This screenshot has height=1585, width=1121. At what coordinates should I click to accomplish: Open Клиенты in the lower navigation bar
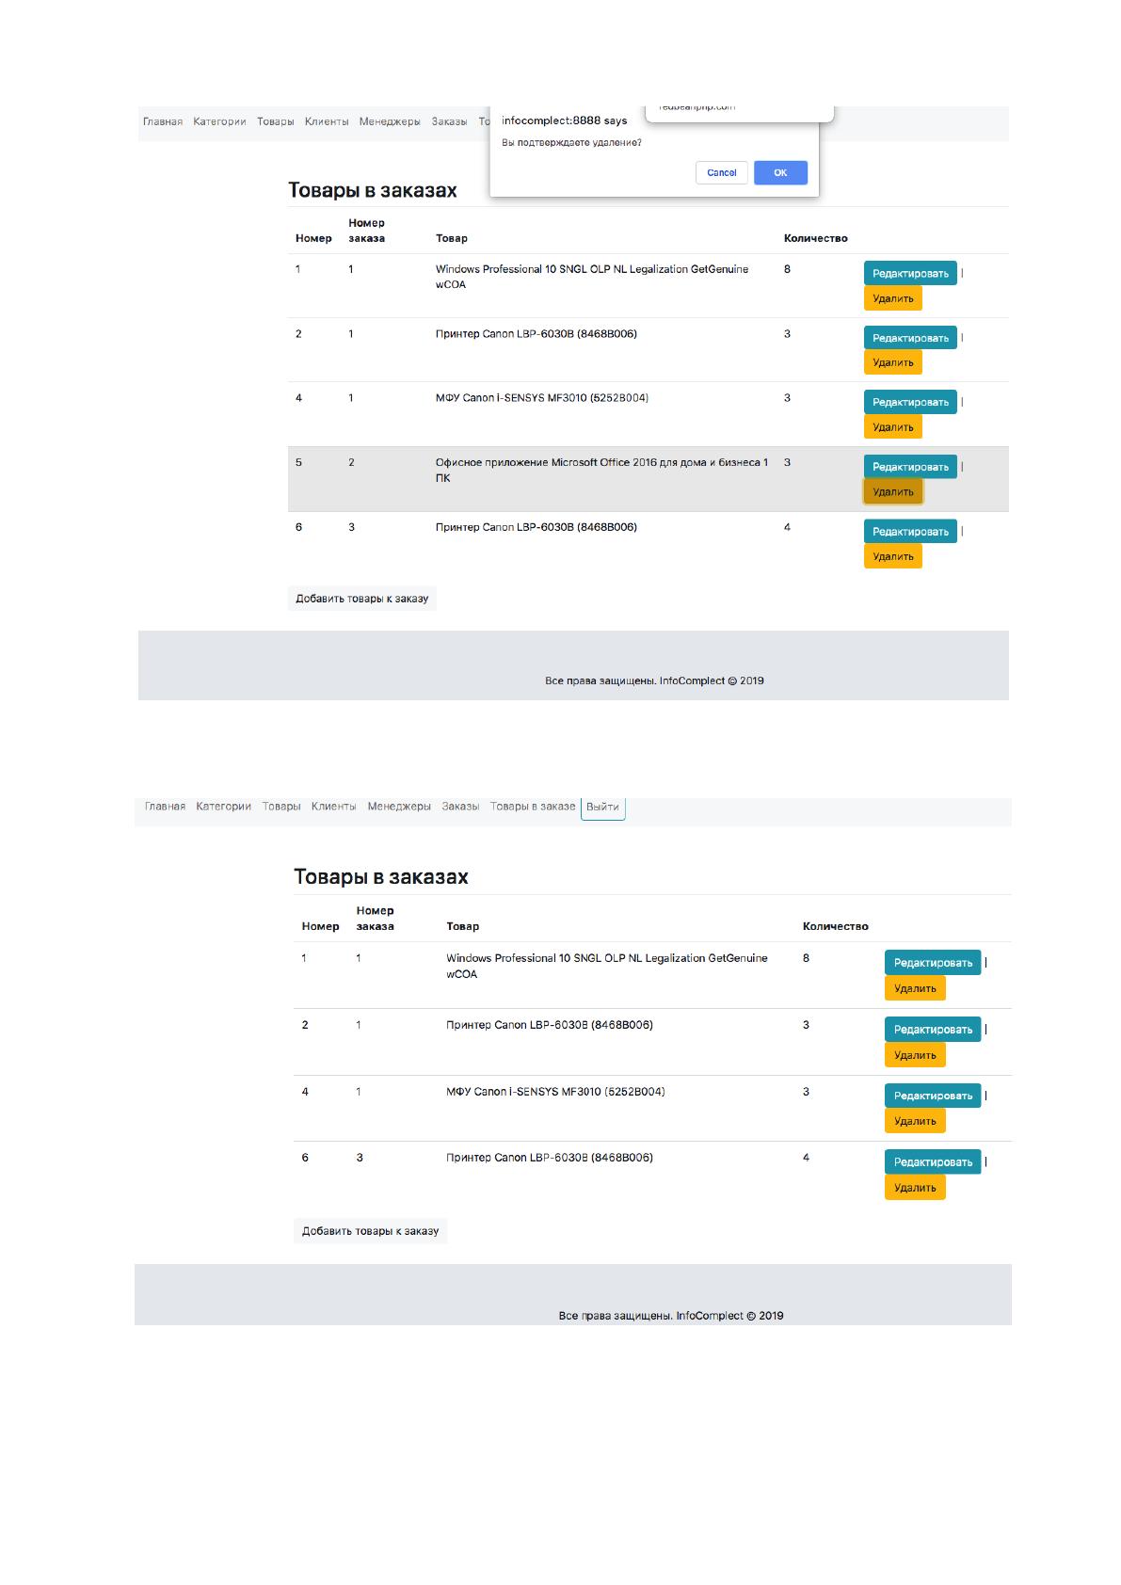333,807
